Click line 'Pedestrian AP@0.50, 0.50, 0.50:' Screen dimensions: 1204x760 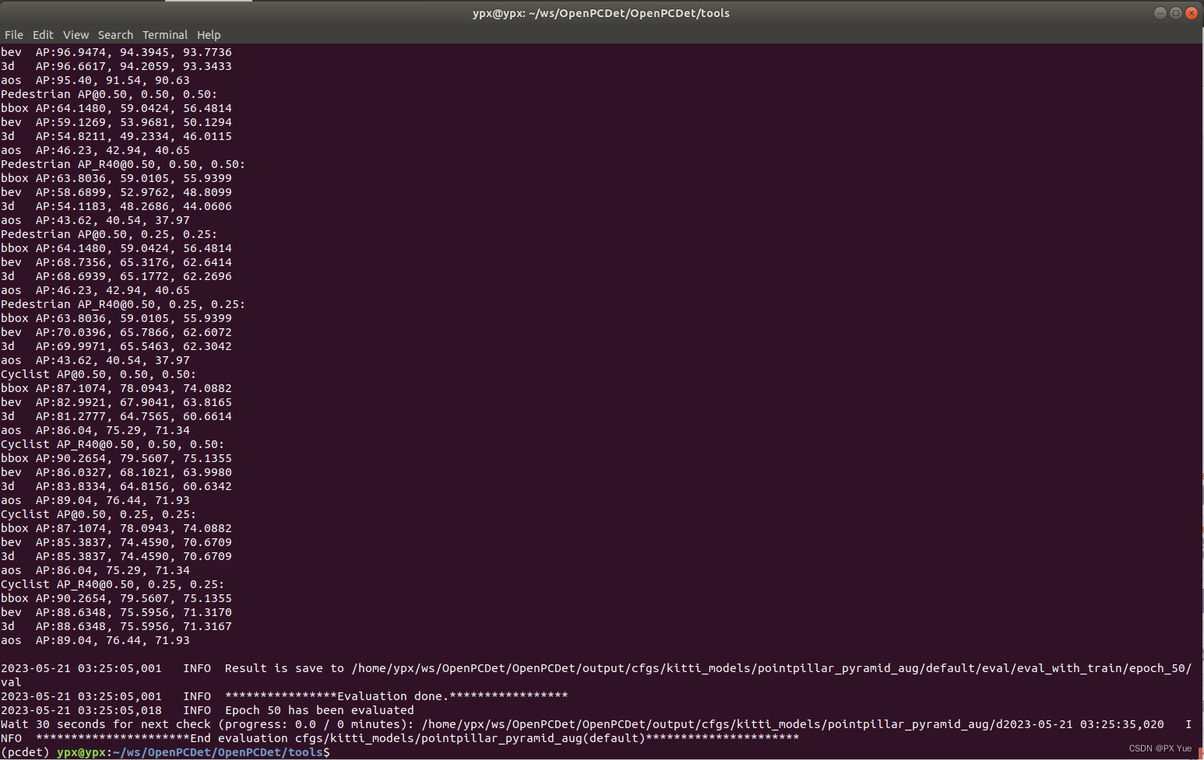click(x=109, y=94)
